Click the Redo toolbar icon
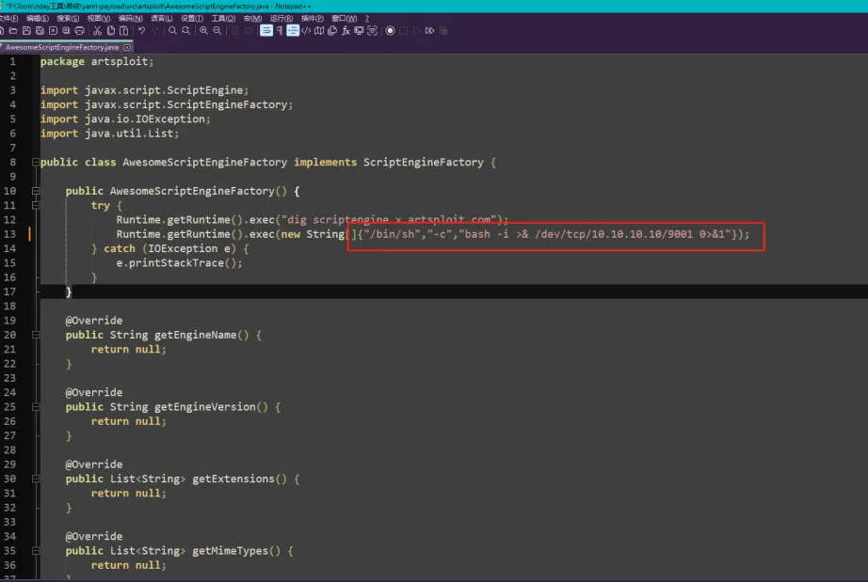Viewport: 868px width, 582px height. [x=155, y=31]
